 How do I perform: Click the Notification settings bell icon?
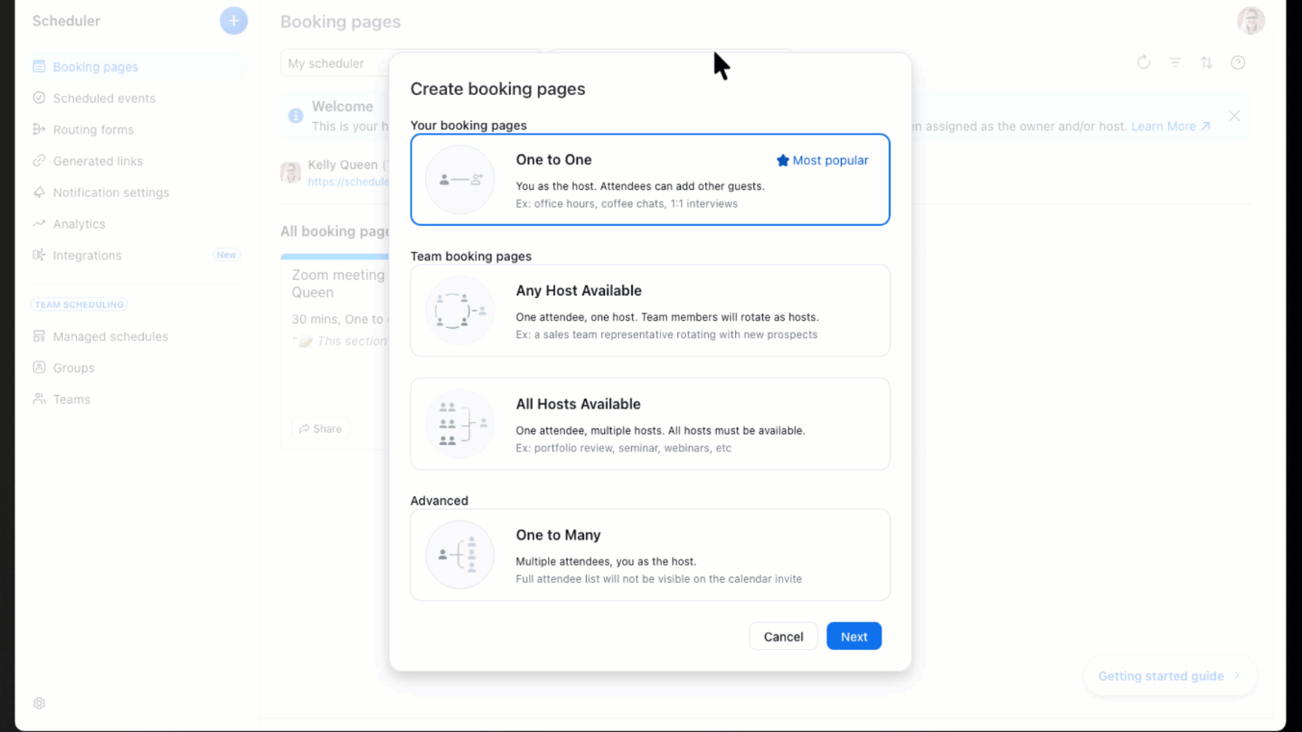click(39, 192)
